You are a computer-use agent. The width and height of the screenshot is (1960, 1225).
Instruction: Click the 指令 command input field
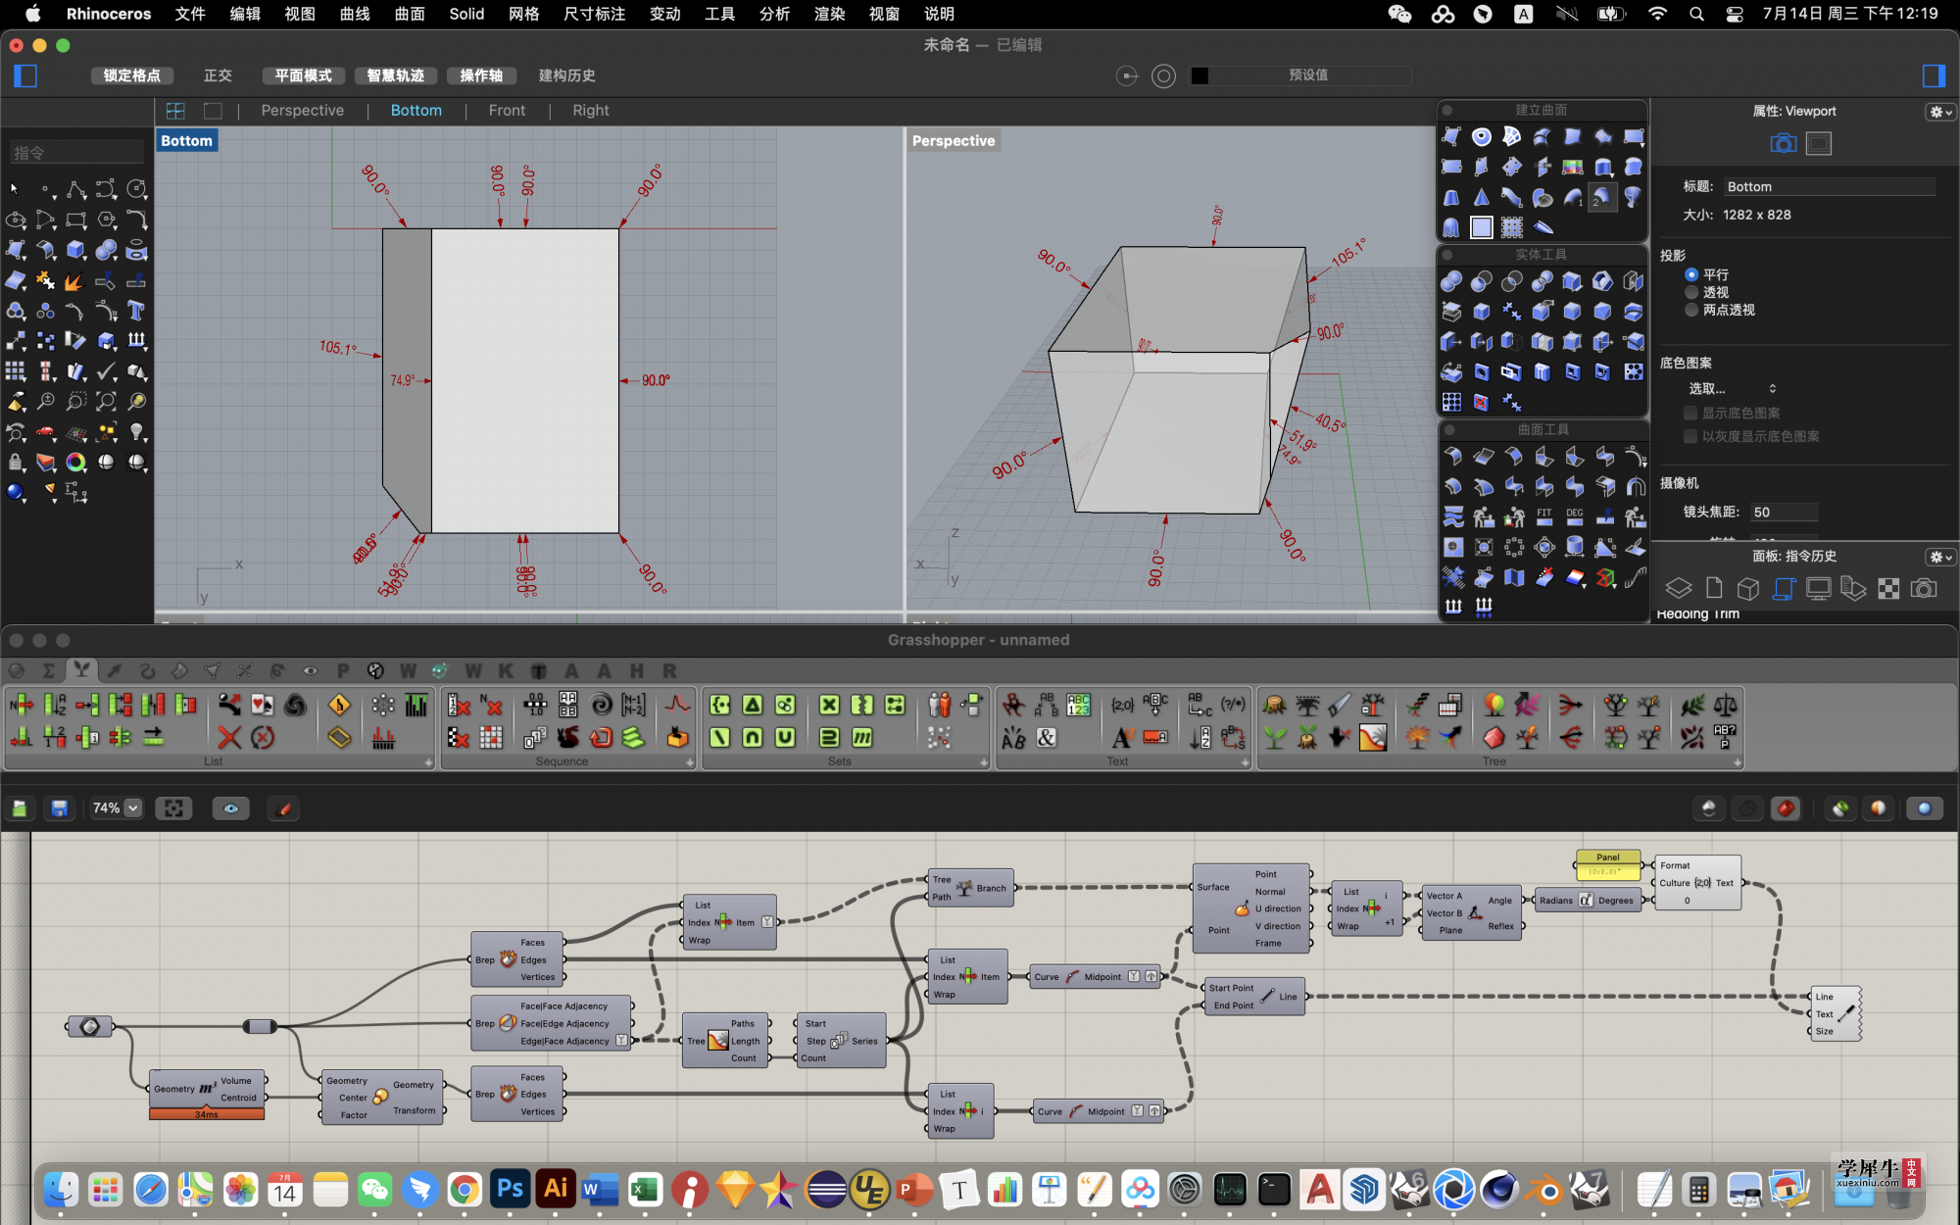(76, 153)
